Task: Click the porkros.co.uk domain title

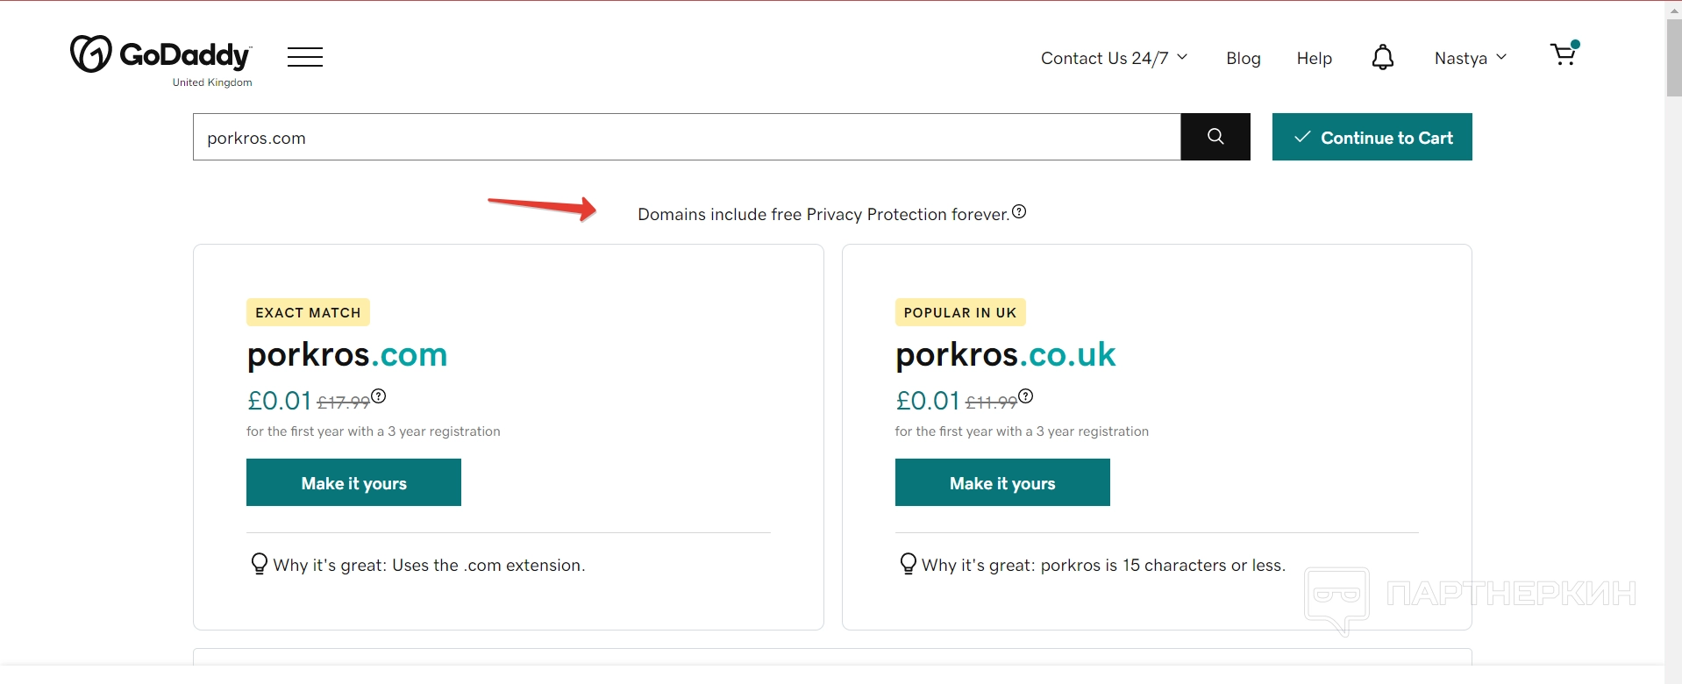Action: (x=1005, y=354)
